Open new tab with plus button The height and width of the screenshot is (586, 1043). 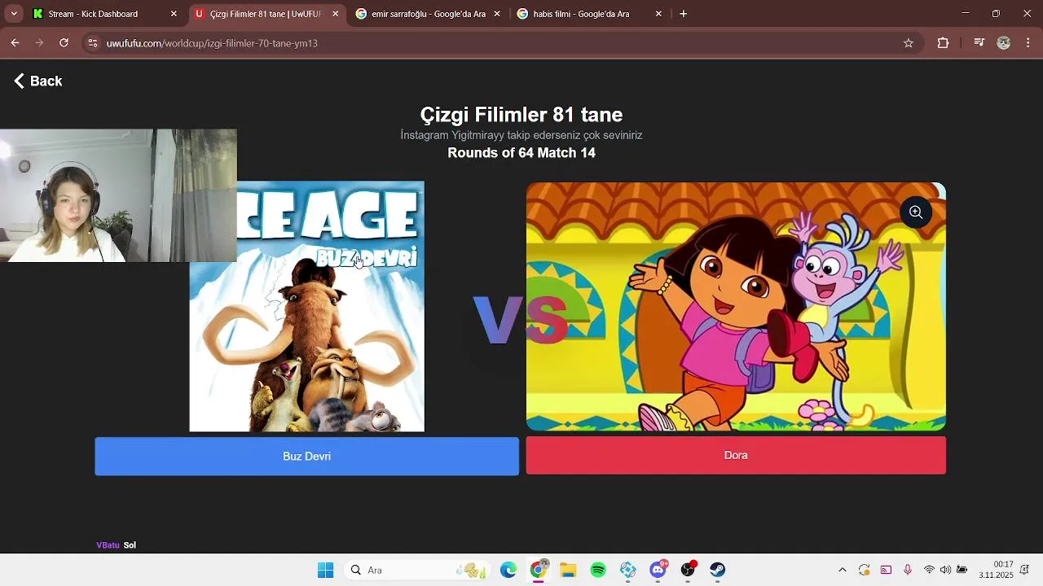click(x=683, y=14)
